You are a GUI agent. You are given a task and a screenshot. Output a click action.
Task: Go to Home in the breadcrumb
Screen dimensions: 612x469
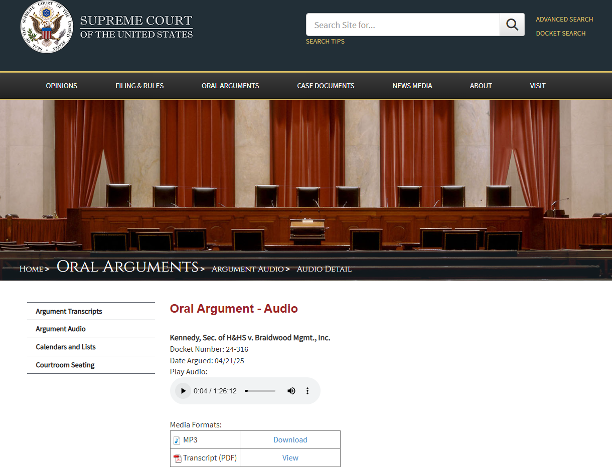31,269
